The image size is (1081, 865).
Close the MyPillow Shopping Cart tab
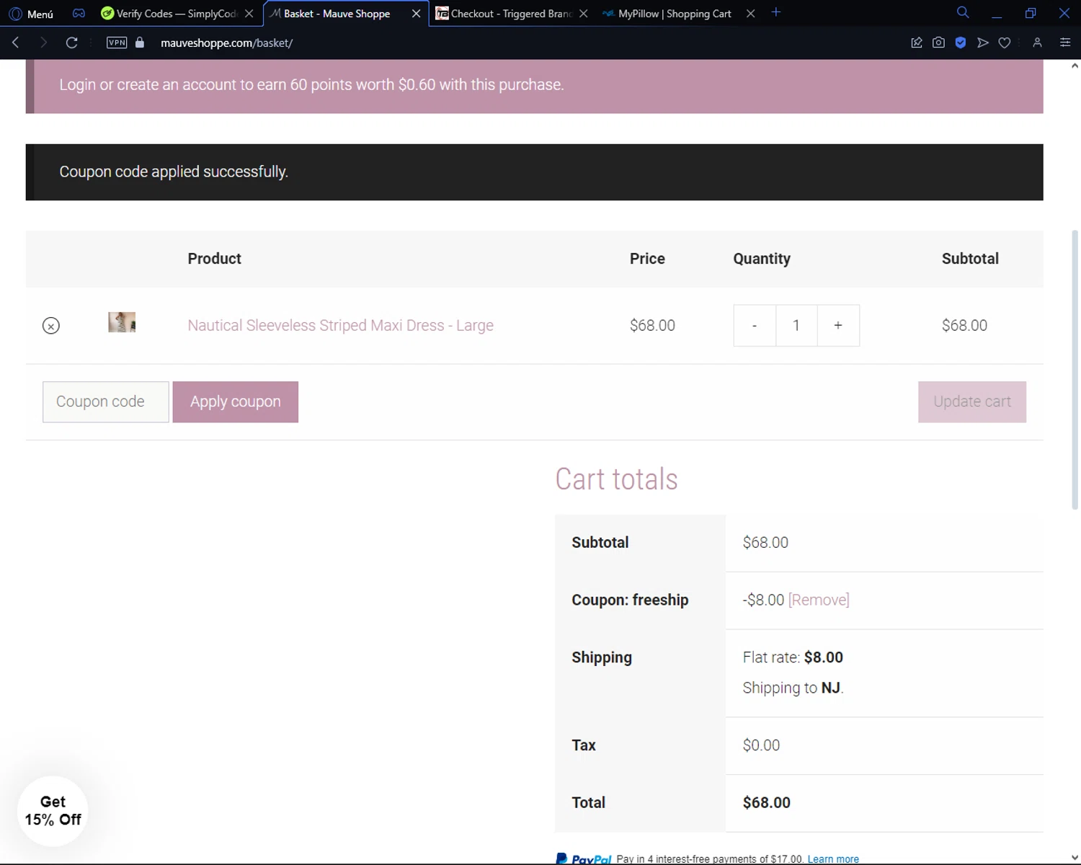750,14
